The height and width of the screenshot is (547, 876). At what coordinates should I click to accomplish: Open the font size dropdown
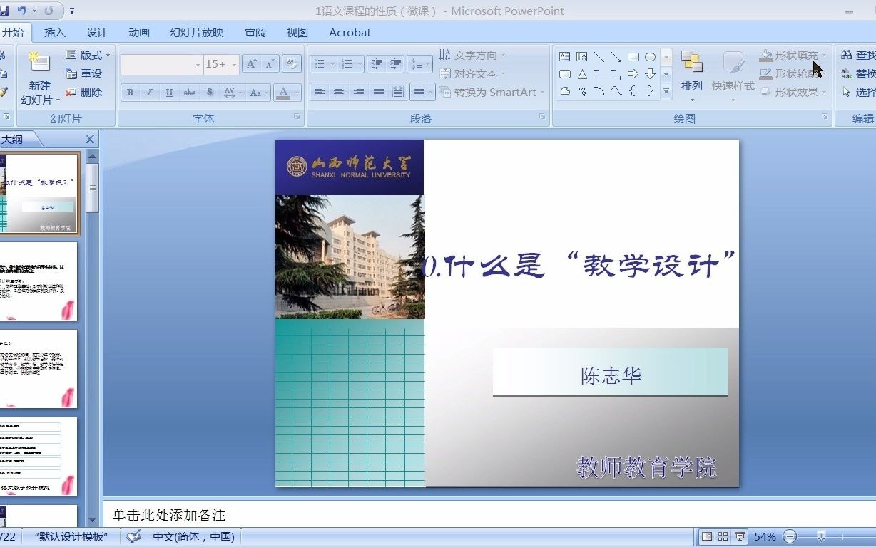point(233,64)
